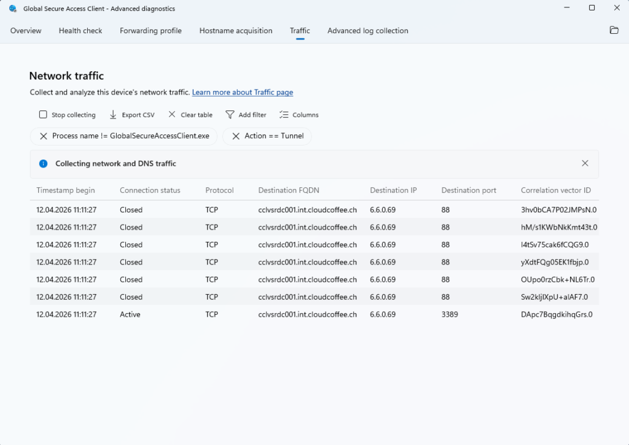Select row with ID yXdtFQg05EK1fbjp.0
Viewport: 629px width, 445px height.
tap(314, 262)
